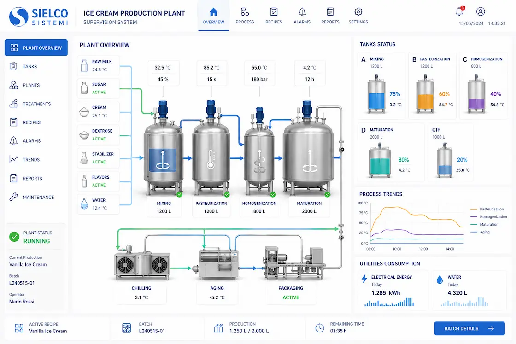The height and width of the screenshot is (344, 516).
Task: Open Plants in the sidebar
Action: pos(36,85)
